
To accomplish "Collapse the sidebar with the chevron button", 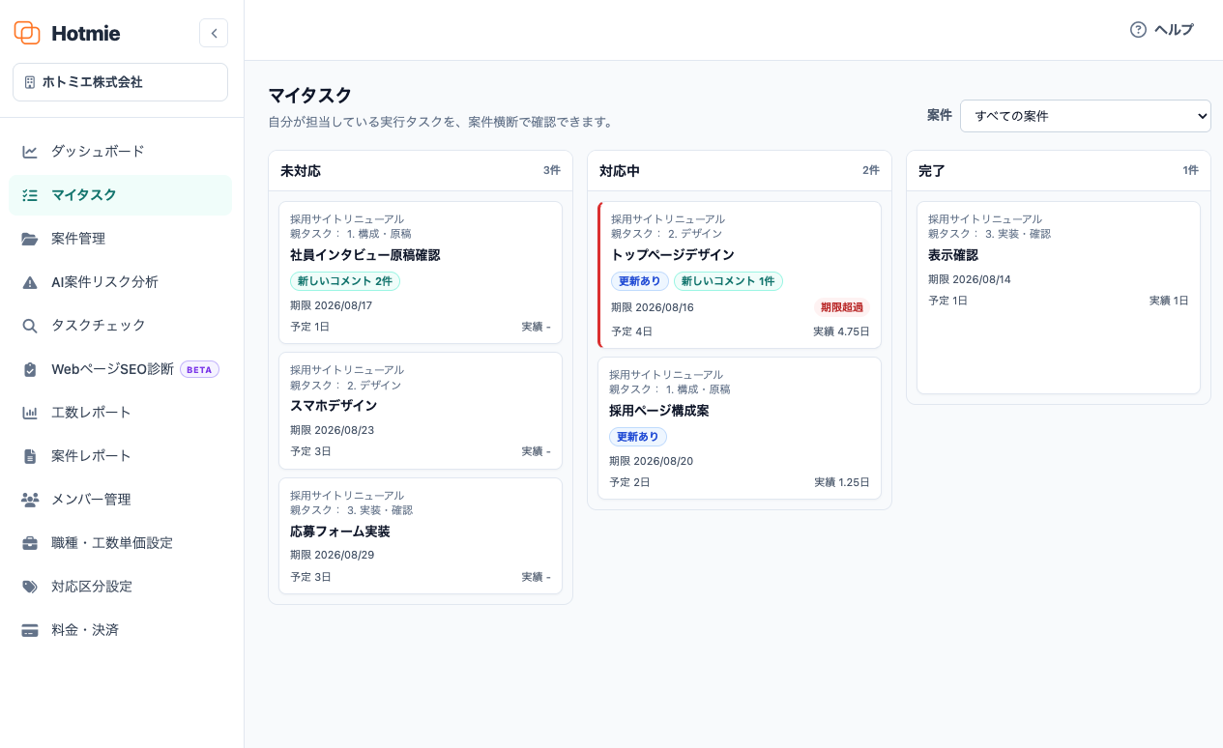I will pos(214,33).
